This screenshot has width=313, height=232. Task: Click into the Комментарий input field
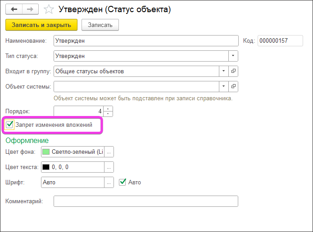point(145,201)
